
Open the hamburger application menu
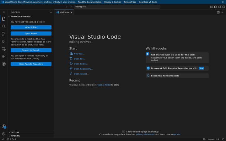click(4, 12)
